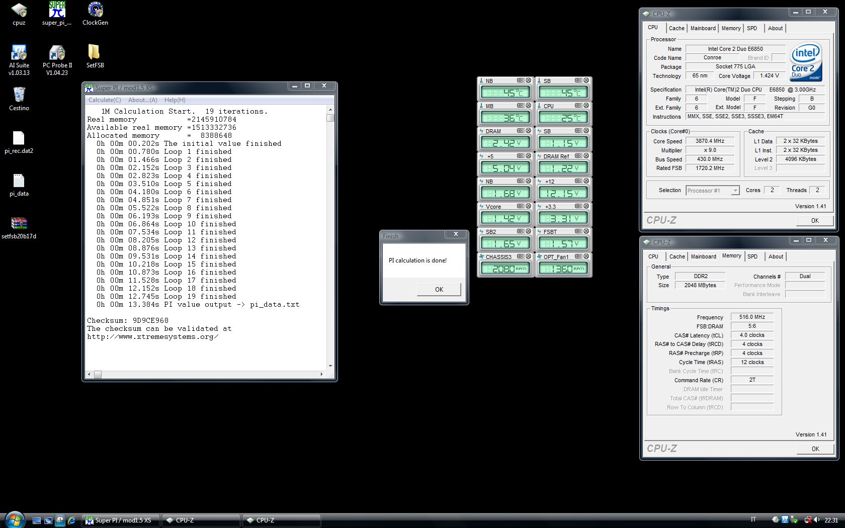This screenshot has width=845, height=528.
Task: Switch to CPU tab in bottom CPU-Z window
Action: 653,256
